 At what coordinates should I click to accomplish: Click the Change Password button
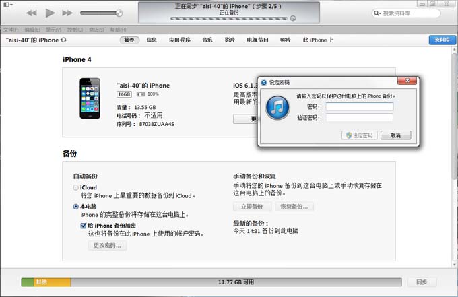107,246
